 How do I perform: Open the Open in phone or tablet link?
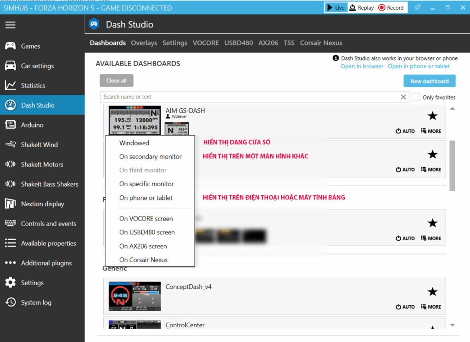[419, 66]
